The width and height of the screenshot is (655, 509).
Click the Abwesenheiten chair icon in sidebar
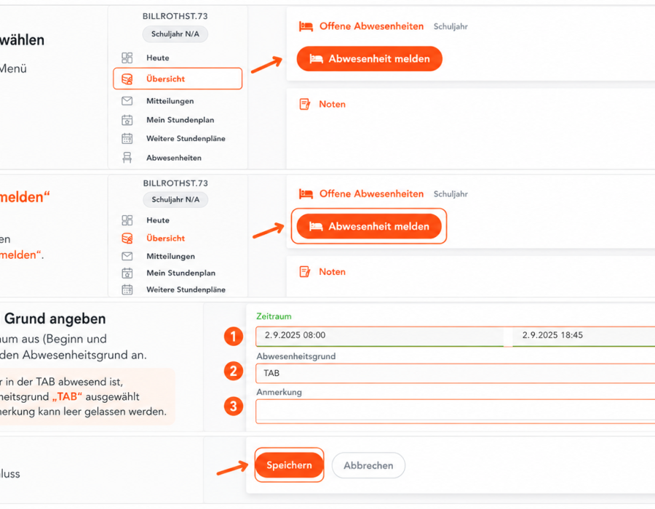point(127,158)
